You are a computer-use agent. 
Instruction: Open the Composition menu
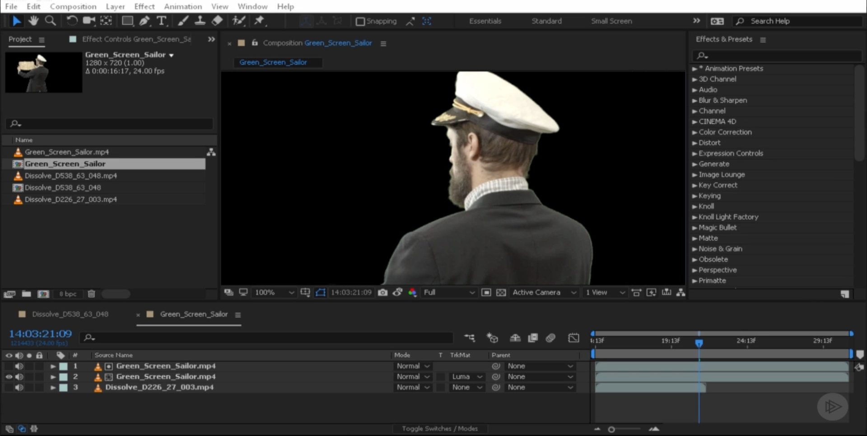pos(73,6)
